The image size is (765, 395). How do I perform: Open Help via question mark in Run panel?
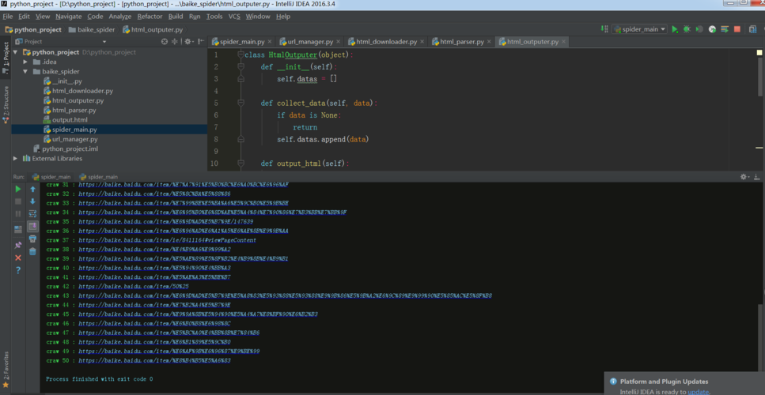18,270
